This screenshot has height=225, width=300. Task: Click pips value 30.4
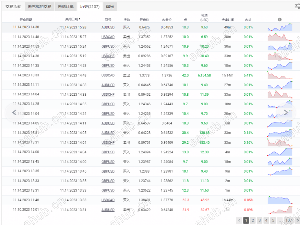click(x=185, y=133)
